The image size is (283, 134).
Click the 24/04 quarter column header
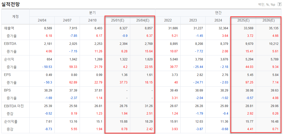pyautogui.click(x=42, y=20)
